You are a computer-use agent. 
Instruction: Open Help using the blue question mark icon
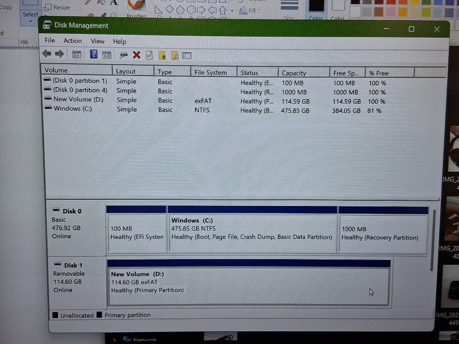[94, 54]
